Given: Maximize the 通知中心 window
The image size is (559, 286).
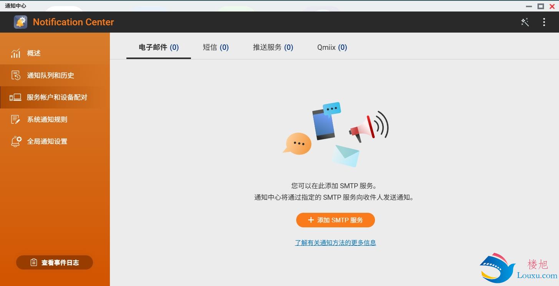Looking at the screenshot, I should [x=541, y=6].
